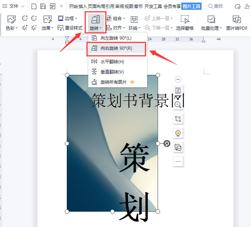Click the 查找 search box

[x=215, y=6]
